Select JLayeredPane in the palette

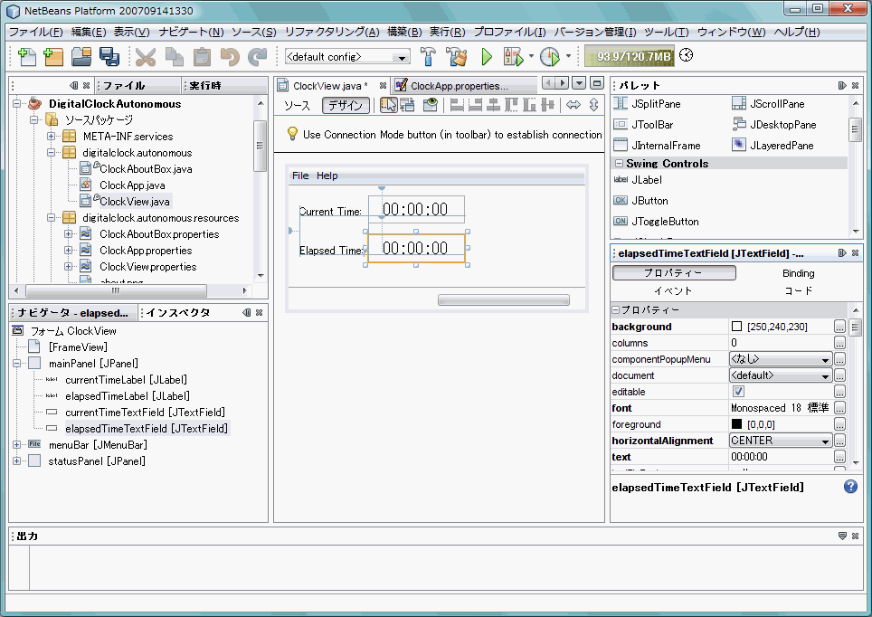pos(772,146)
